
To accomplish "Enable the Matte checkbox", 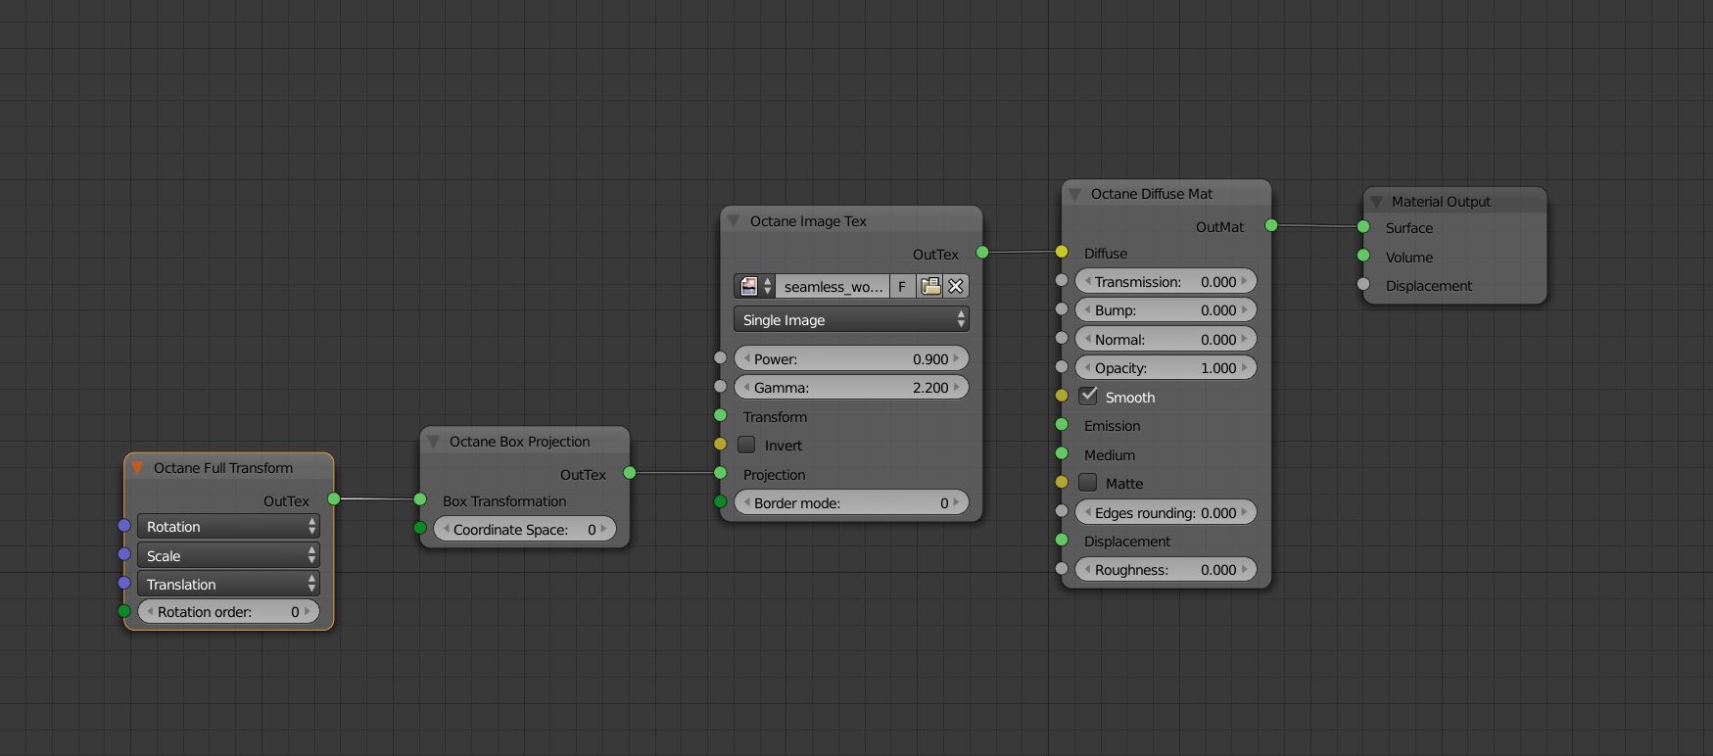I will tap(1088, 483).
